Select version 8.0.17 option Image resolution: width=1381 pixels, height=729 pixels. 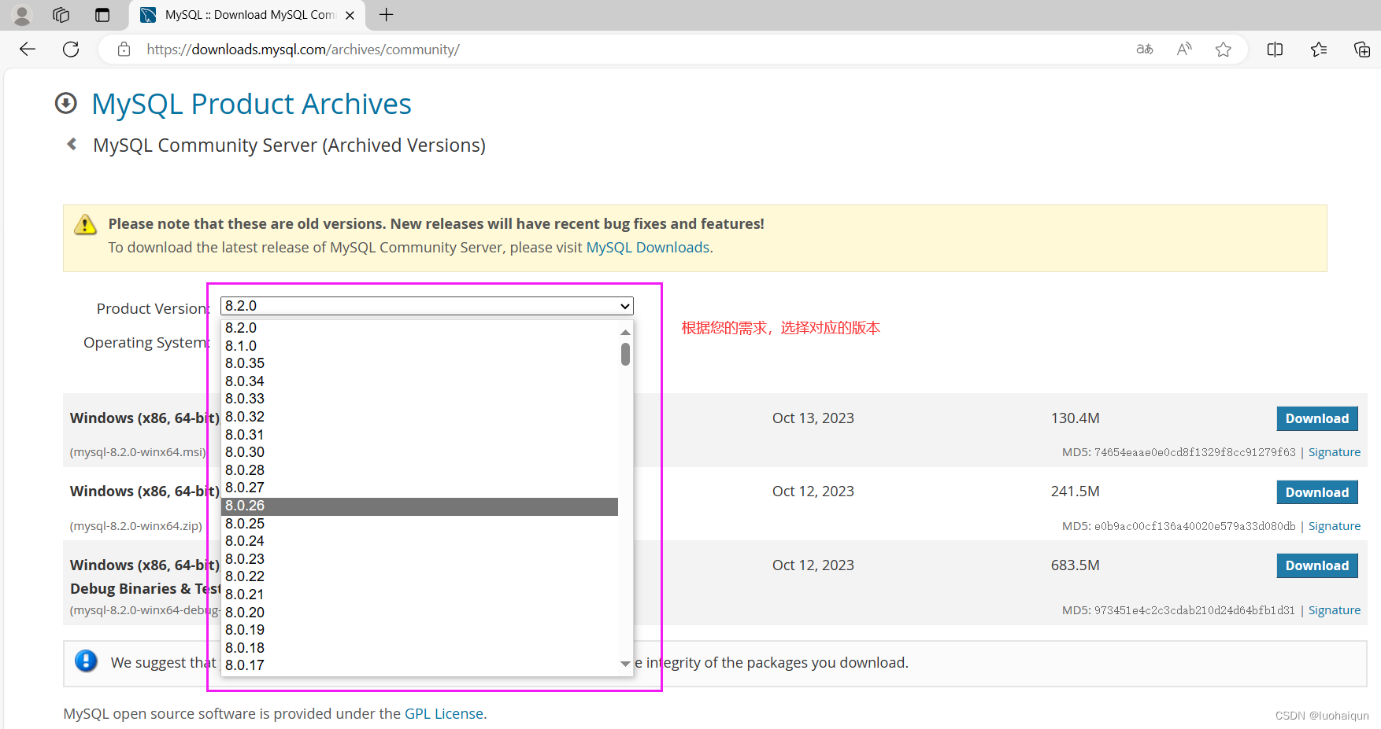pos(421,665)
